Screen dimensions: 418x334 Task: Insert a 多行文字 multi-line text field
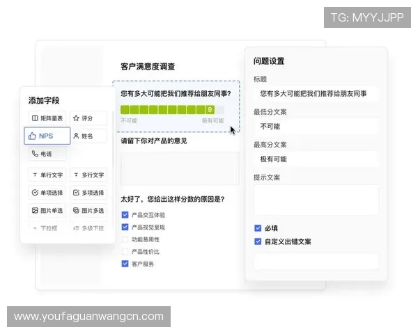coord(88,175)
